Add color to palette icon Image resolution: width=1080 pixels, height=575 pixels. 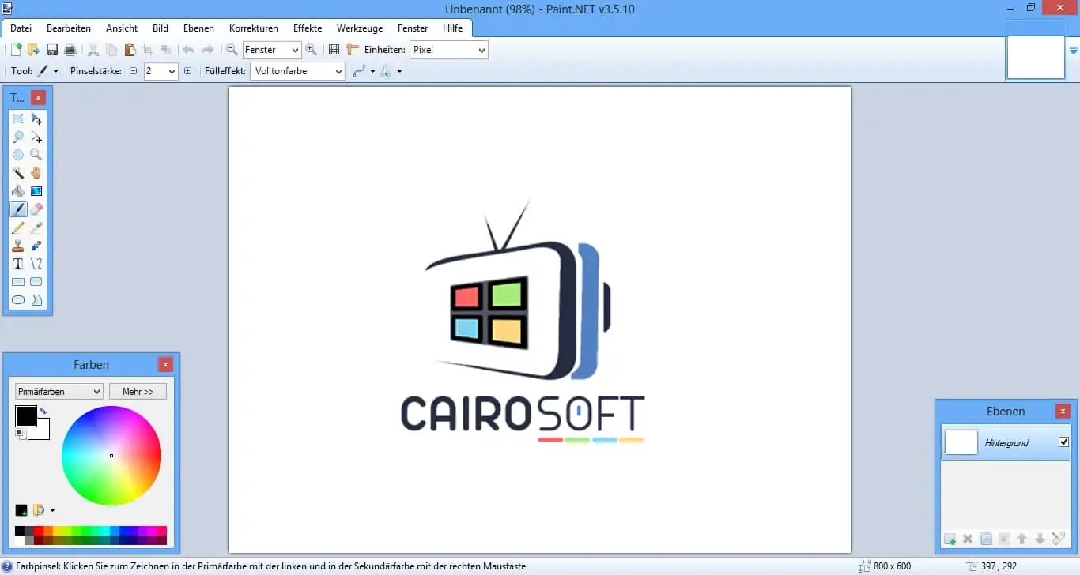[21, 510]
